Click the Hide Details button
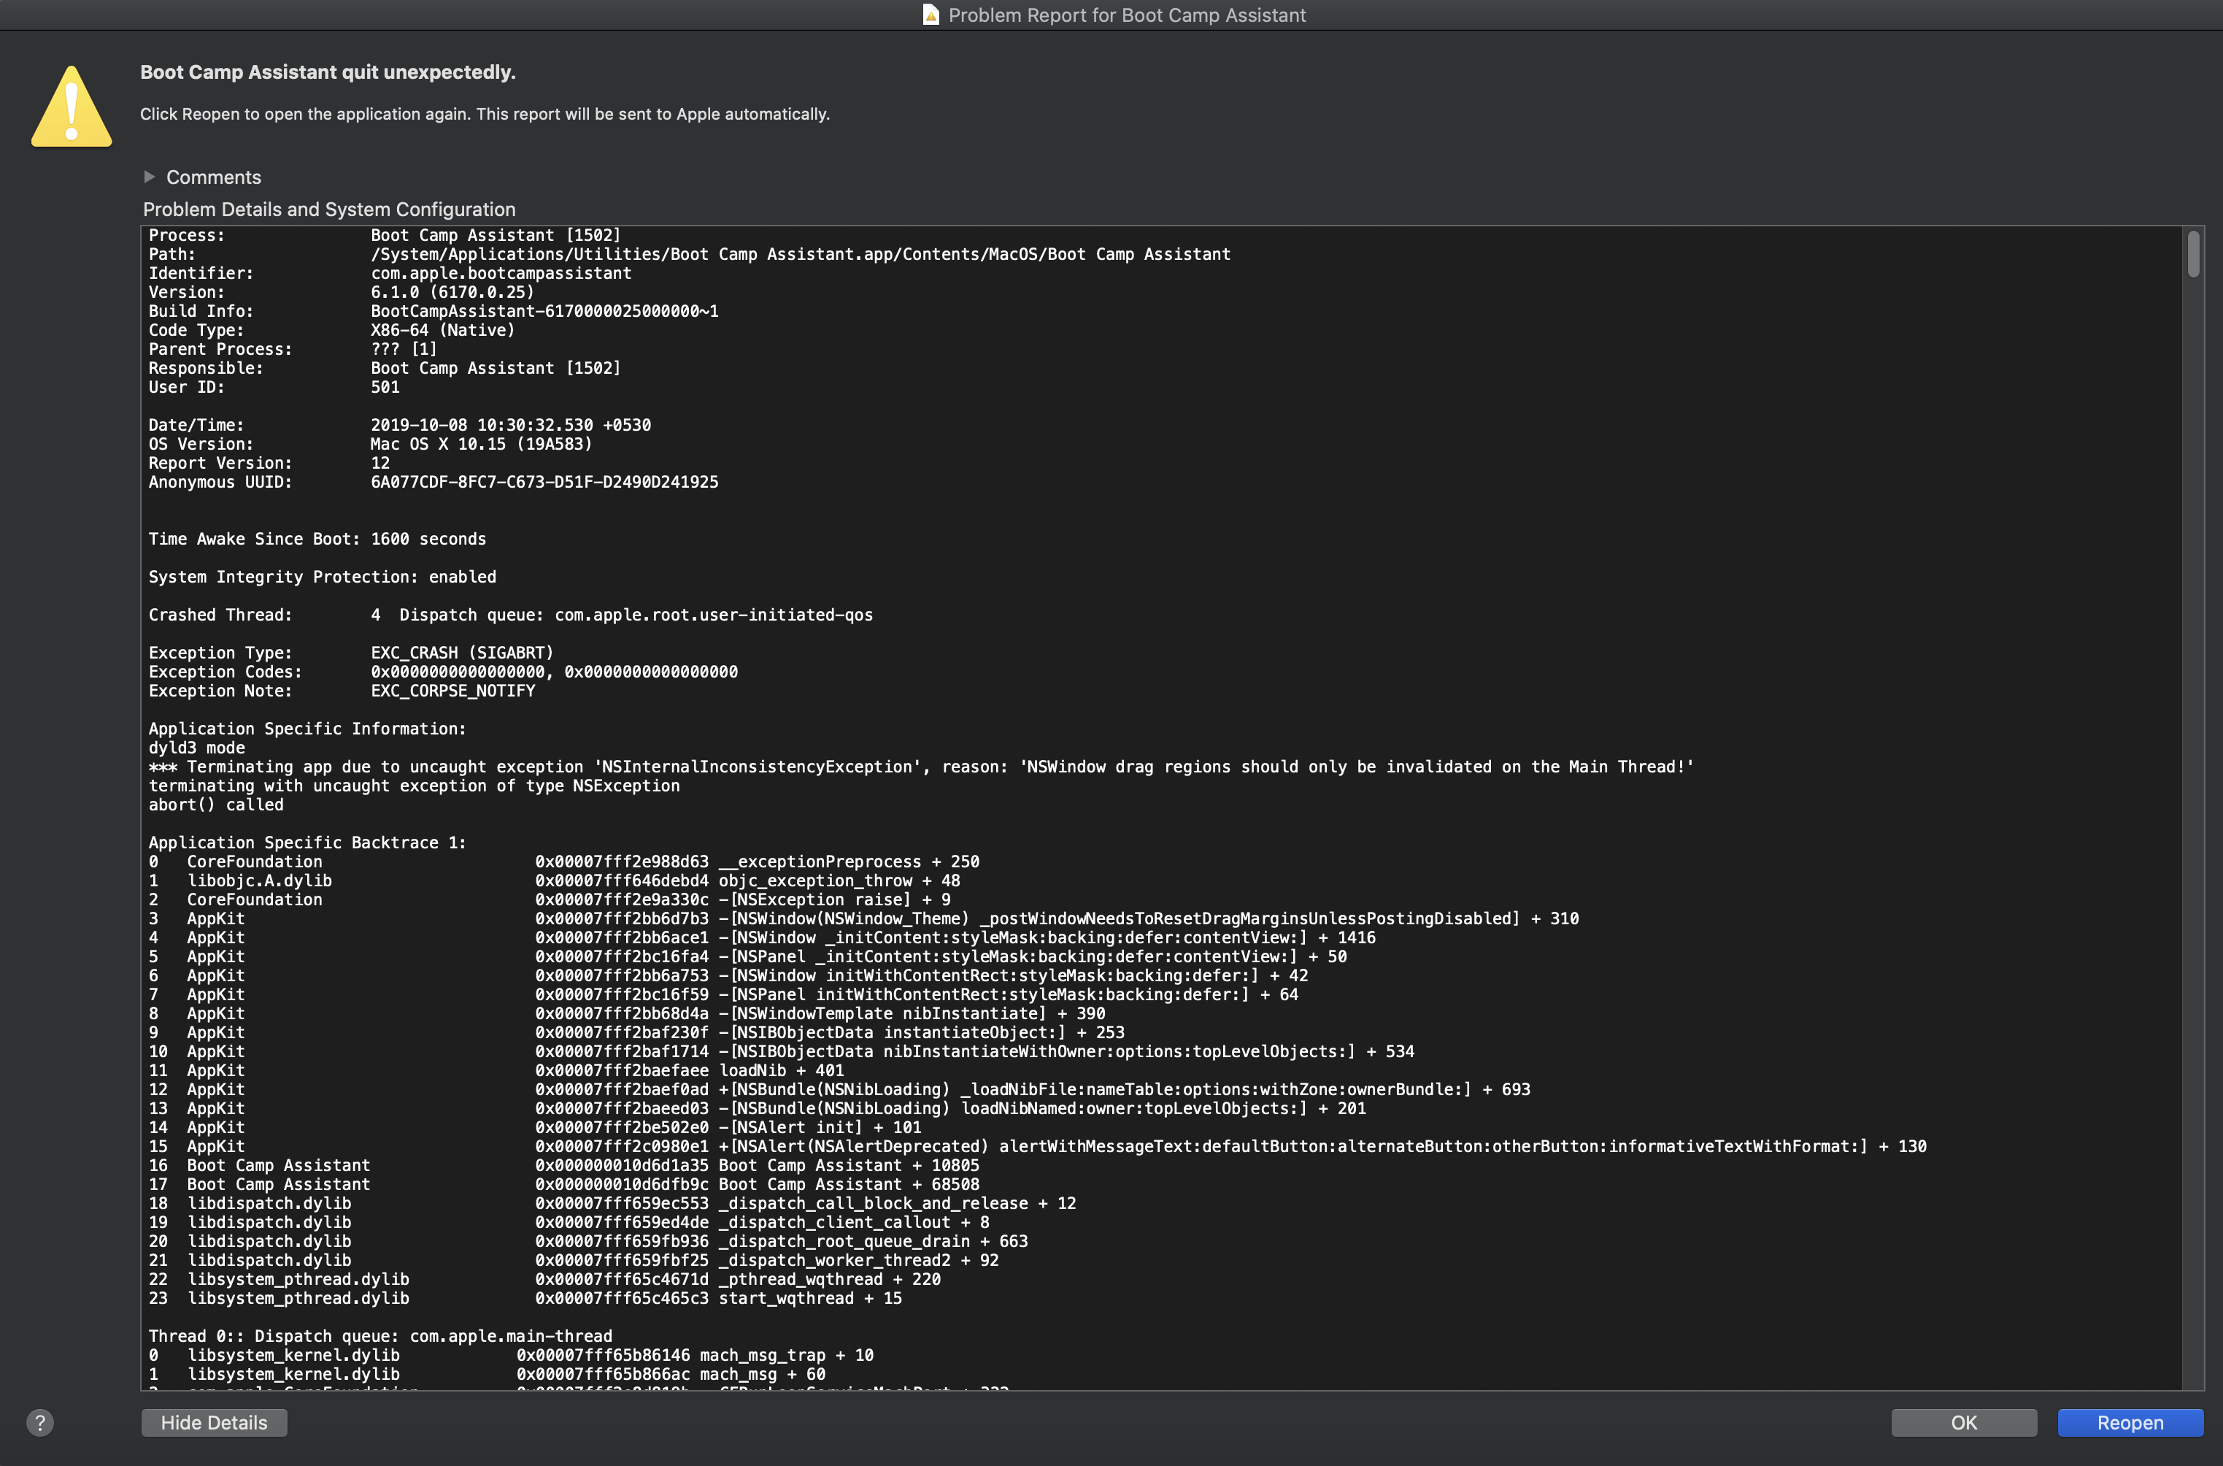 (214, 1422)
